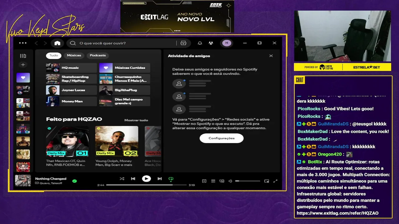
Task: Click the BotRix username in chat
Action: 315,162
